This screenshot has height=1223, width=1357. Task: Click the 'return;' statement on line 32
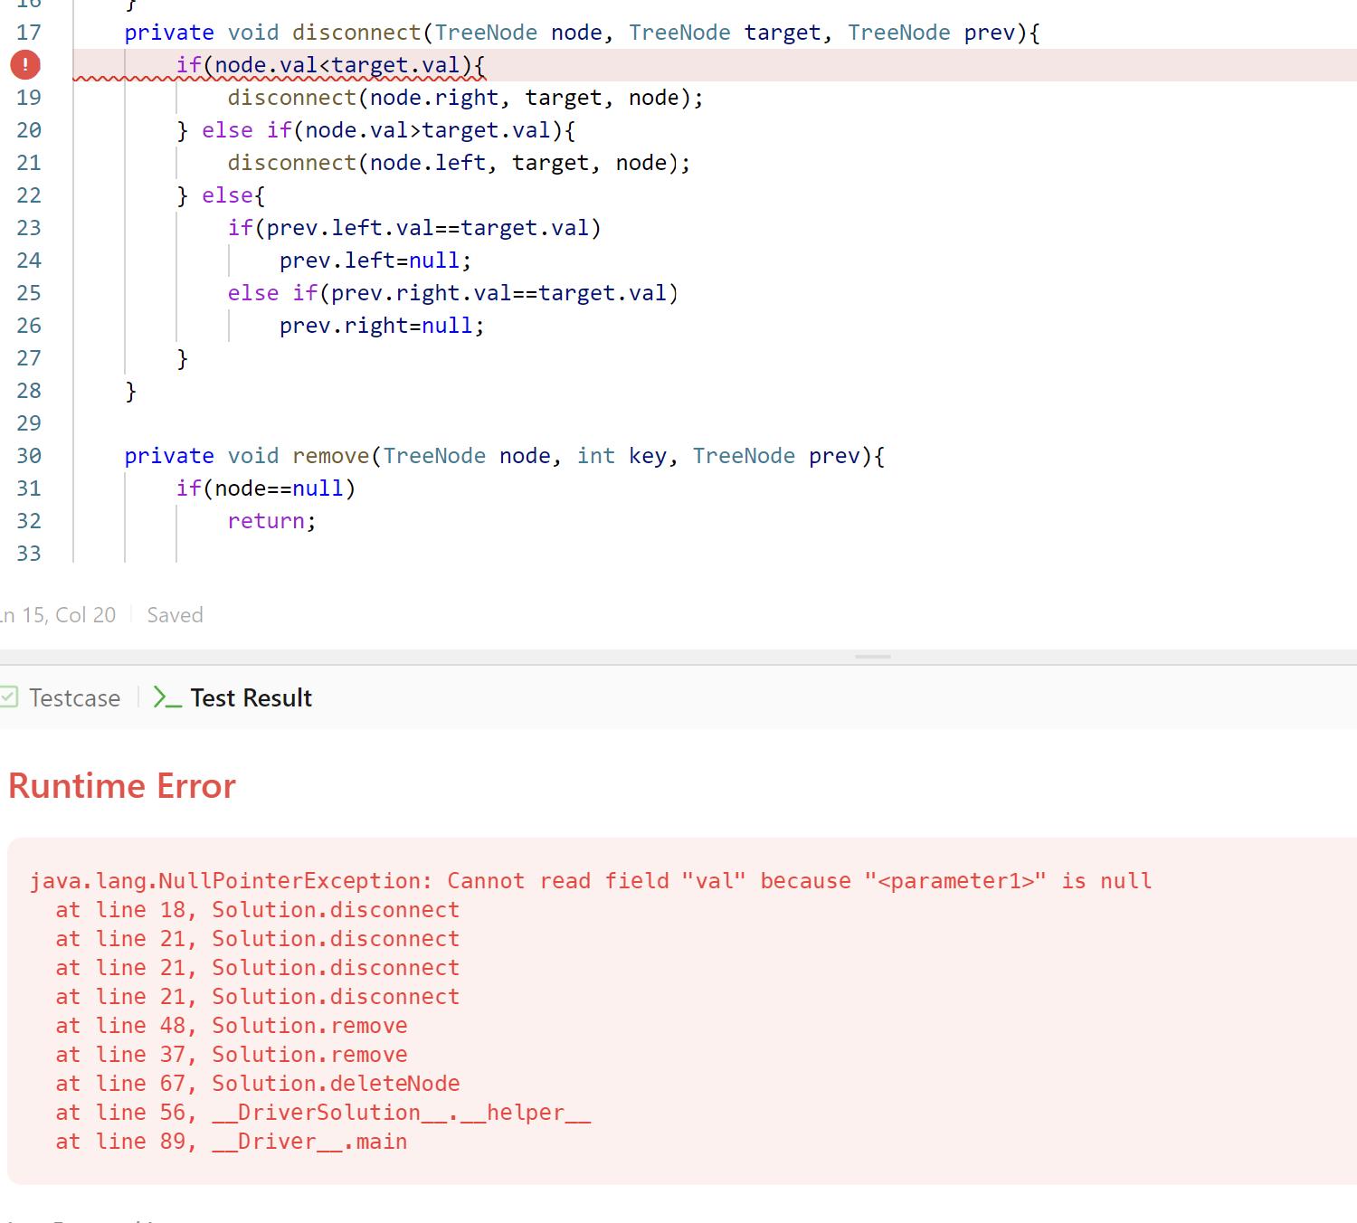click(x=271, y=521)
